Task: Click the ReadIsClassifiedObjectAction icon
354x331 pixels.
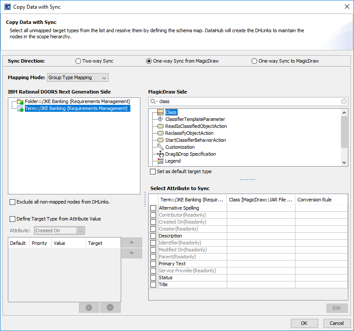Action: (160, 126)
